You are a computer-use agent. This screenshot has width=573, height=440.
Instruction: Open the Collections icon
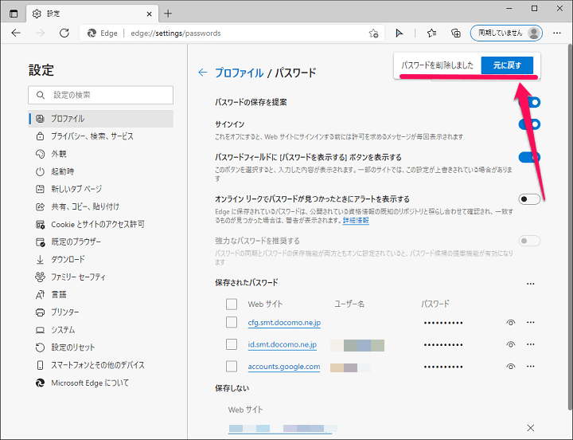point(456,33)
